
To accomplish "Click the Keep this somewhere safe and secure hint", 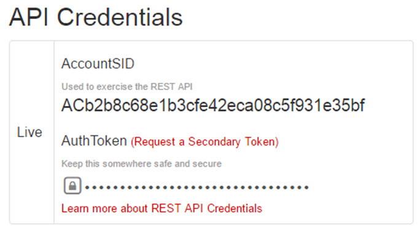I will pyautogui.click(x=141, y=164).
